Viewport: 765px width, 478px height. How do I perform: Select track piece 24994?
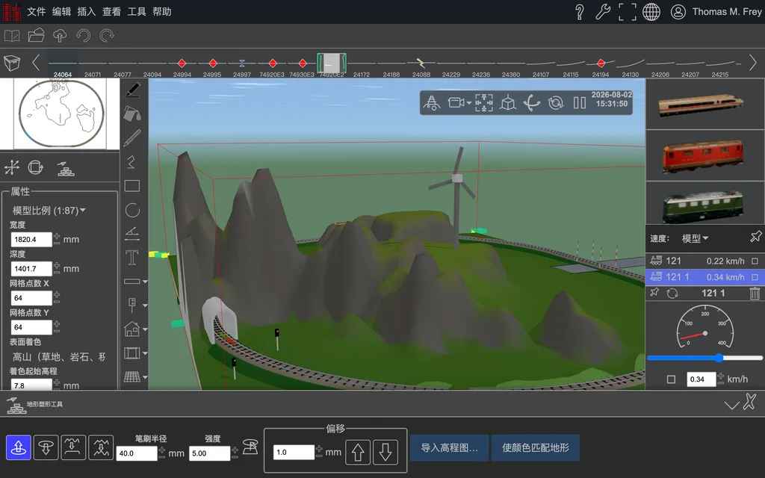[x=182, y=66]
